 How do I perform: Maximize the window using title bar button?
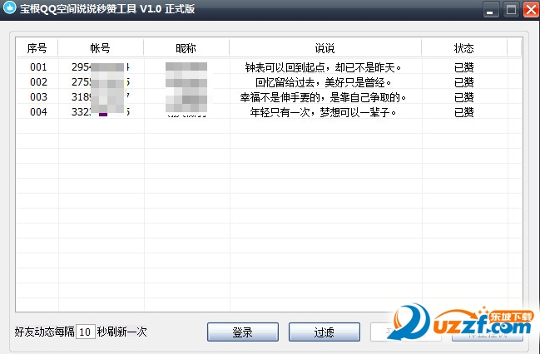pyautogui.click(x=510, y=10)
